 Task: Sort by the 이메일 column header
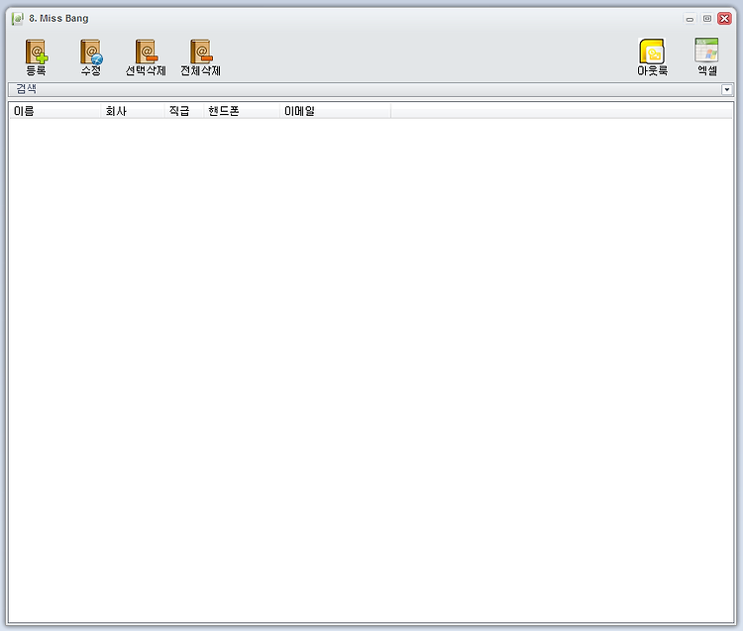(336, 111)
